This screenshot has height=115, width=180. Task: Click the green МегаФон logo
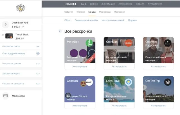point(89,43)
